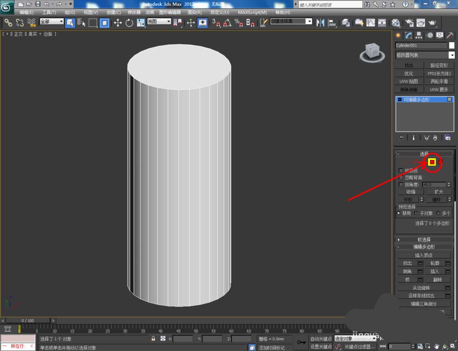The width and height of the screenshot is (458, 351).
Task: Enable the 忽略背面 checkbox
Action: tap(401, 177)
